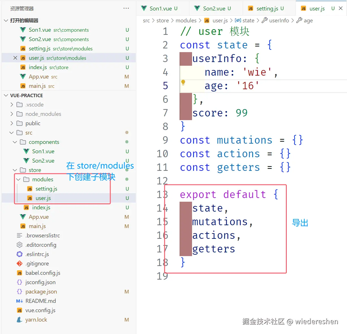Click the lightbulb quick-fix icon on line 5
Image resolution: width=347 pixels, height=334 pixels.
183,82
